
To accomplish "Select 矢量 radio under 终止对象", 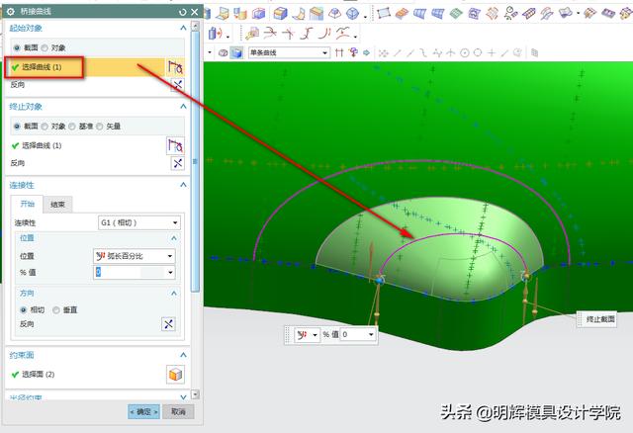I will 99,127.
